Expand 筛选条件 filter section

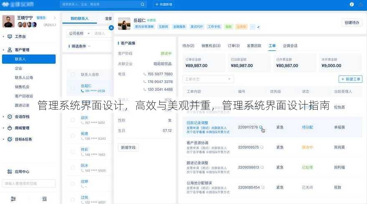(x=80, y=46)
